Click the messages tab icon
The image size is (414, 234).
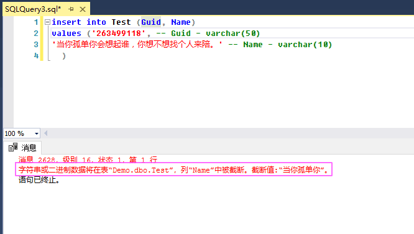(x=13, y=147)
